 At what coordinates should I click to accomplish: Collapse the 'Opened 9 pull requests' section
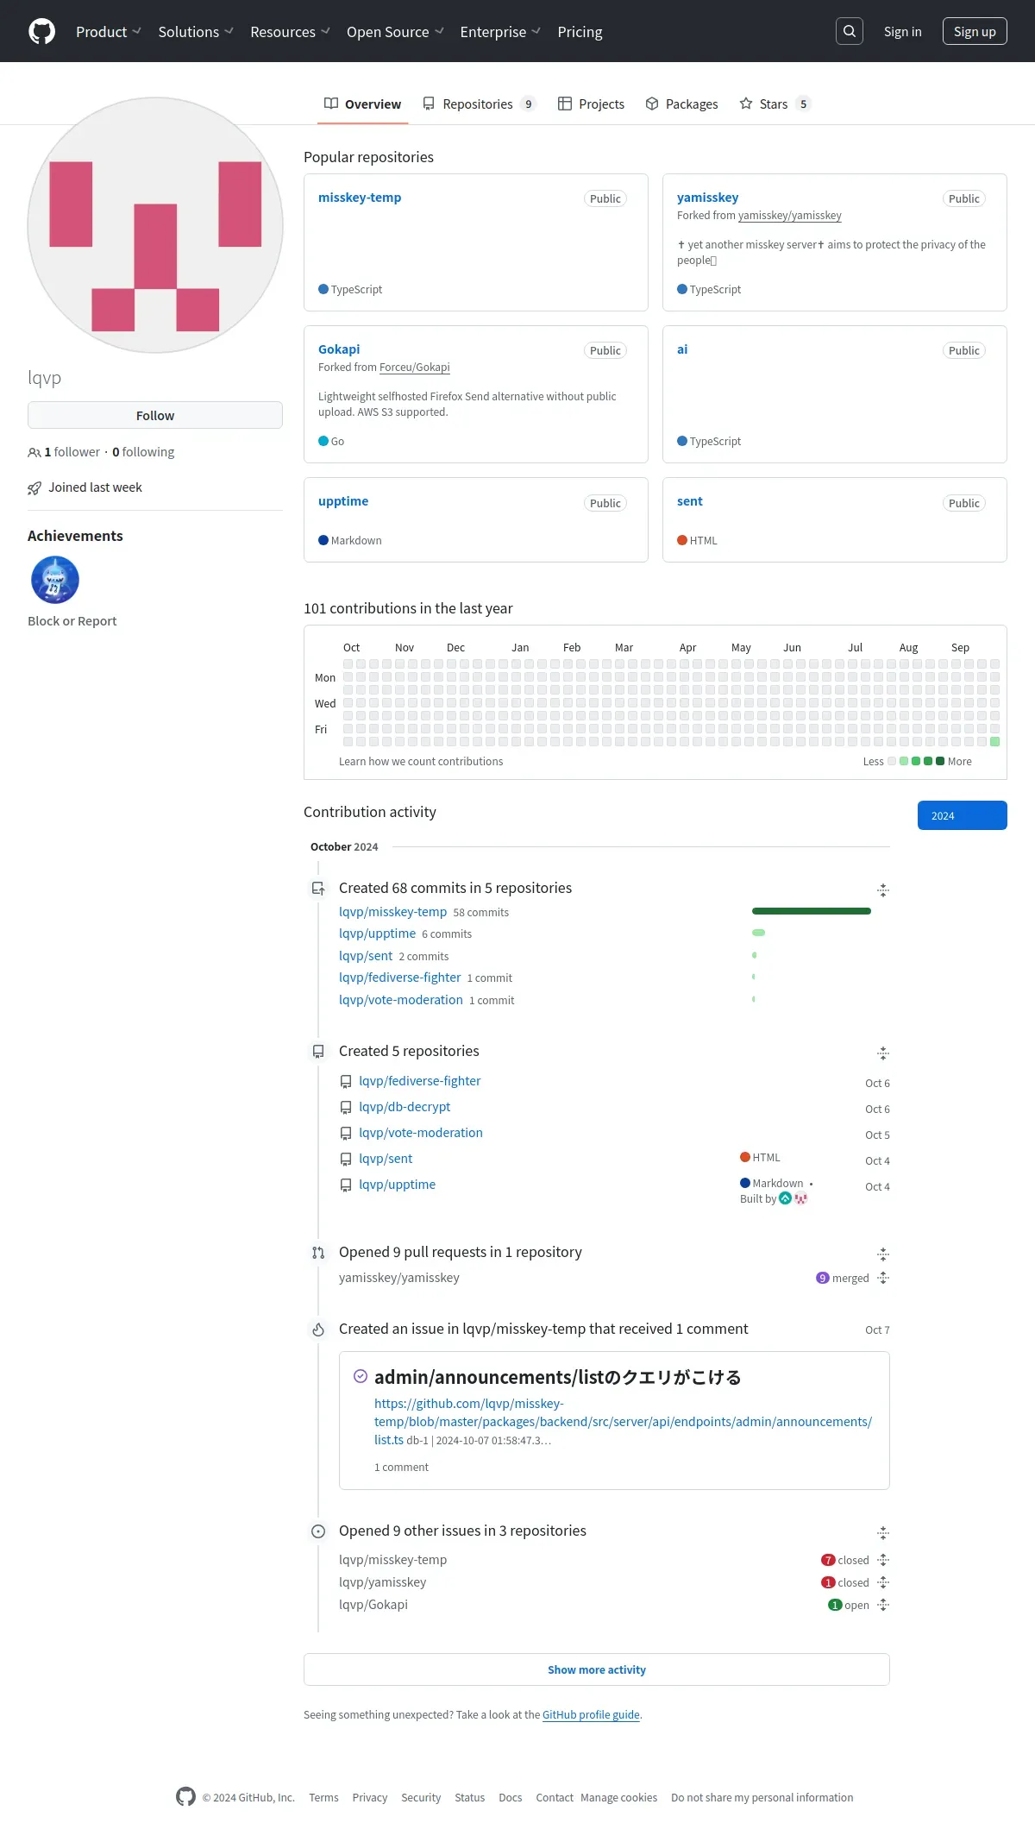(883, 1254)
